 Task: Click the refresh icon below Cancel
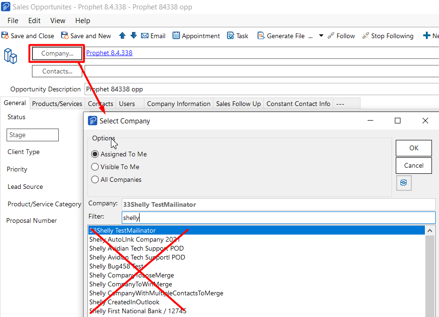[x=404, y=183]
